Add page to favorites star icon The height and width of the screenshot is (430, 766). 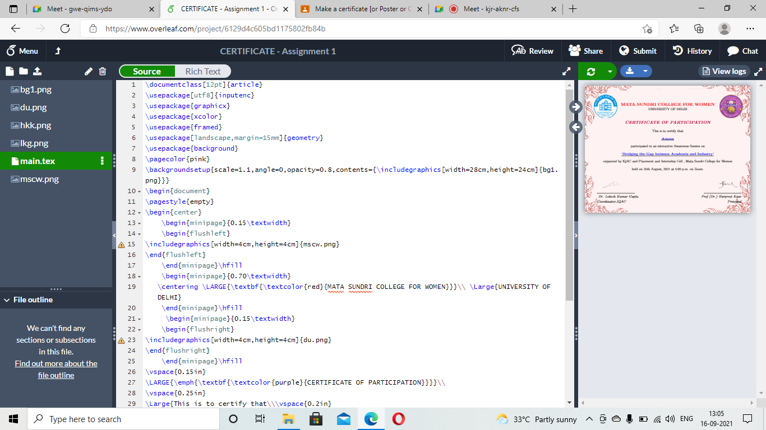647,29
